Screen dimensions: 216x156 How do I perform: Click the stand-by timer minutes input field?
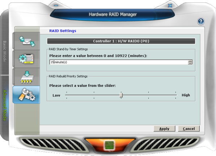coord(119,62)
